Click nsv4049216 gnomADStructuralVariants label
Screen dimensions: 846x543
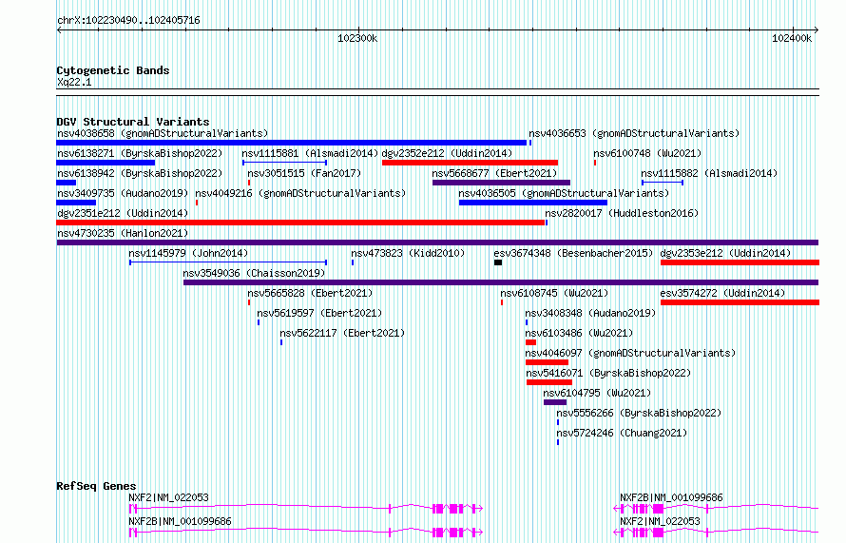coord(300,193)
